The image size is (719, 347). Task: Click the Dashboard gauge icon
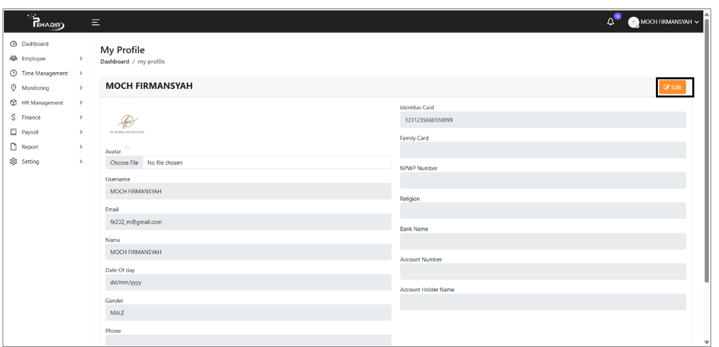[13, 44]
